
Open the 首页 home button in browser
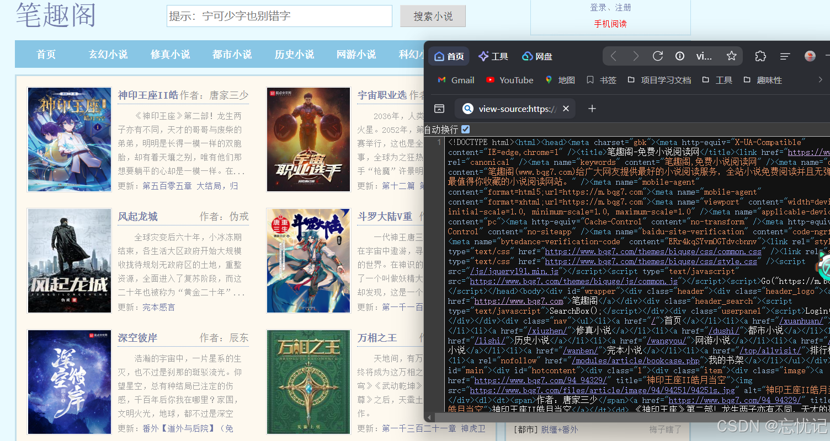tap(449, 56)
